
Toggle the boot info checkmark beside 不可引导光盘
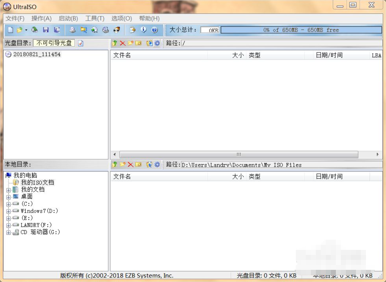[x=81, y=43]
